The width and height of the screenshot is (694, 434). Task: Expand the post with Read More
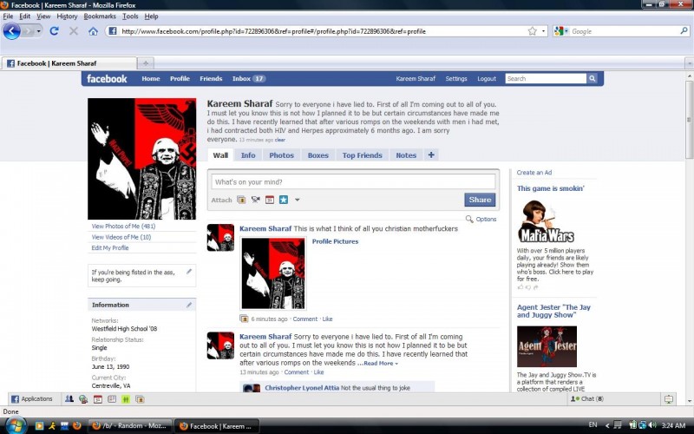(x=381, y=363)
